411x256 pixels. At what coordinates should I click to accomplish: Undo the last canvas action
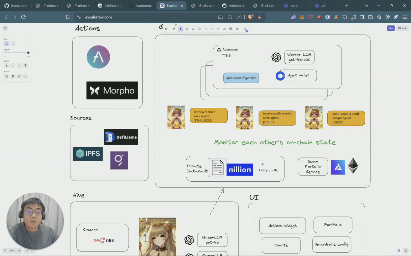point(27,251)
